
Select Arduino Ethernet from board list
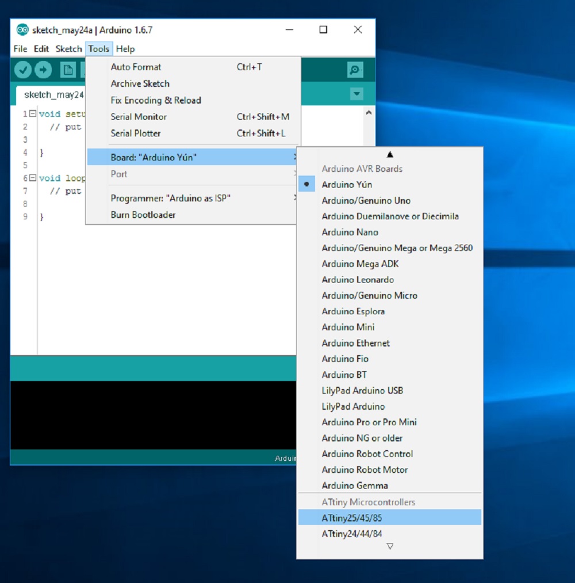click(x=390, y=343)
